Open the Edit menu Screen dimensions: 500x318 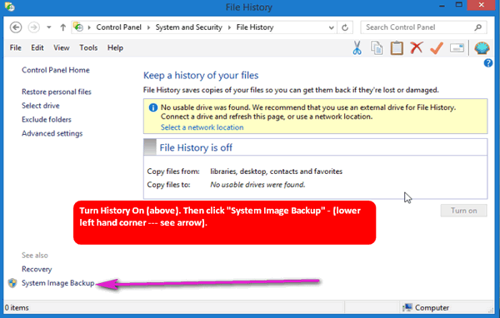37,47
